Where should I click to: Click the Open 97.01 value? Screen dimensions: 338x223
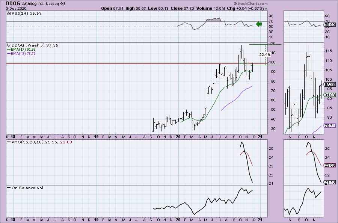coord(112,8)
